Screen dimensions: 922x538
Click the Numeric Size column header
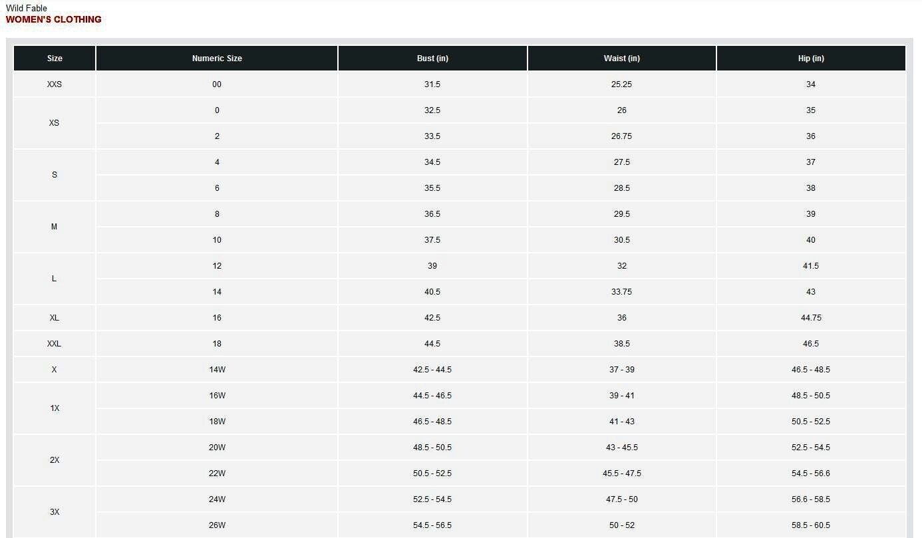tap(217, 59)
